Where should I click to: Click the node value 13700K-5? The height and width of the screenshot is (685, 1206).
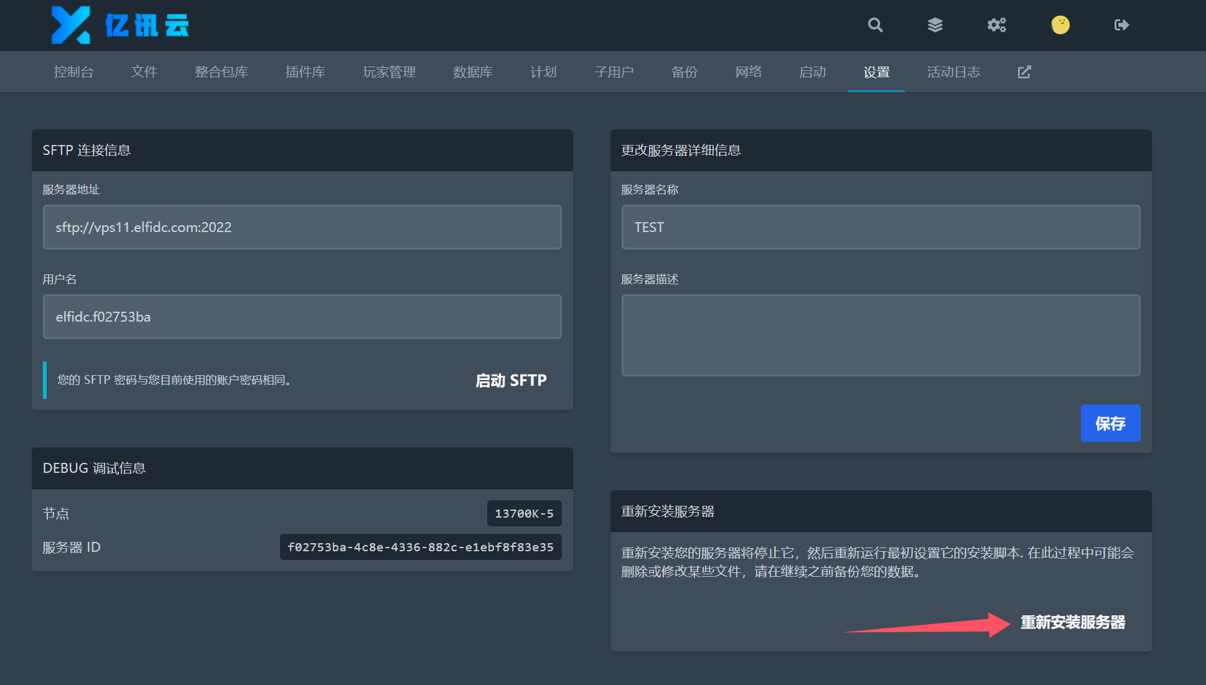pos(524,513)
